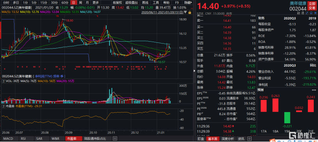Click the 净利润(TTM) overlay label
This screenshot has height=142, width=318.
pyautogui.click(x=44, y=76)
